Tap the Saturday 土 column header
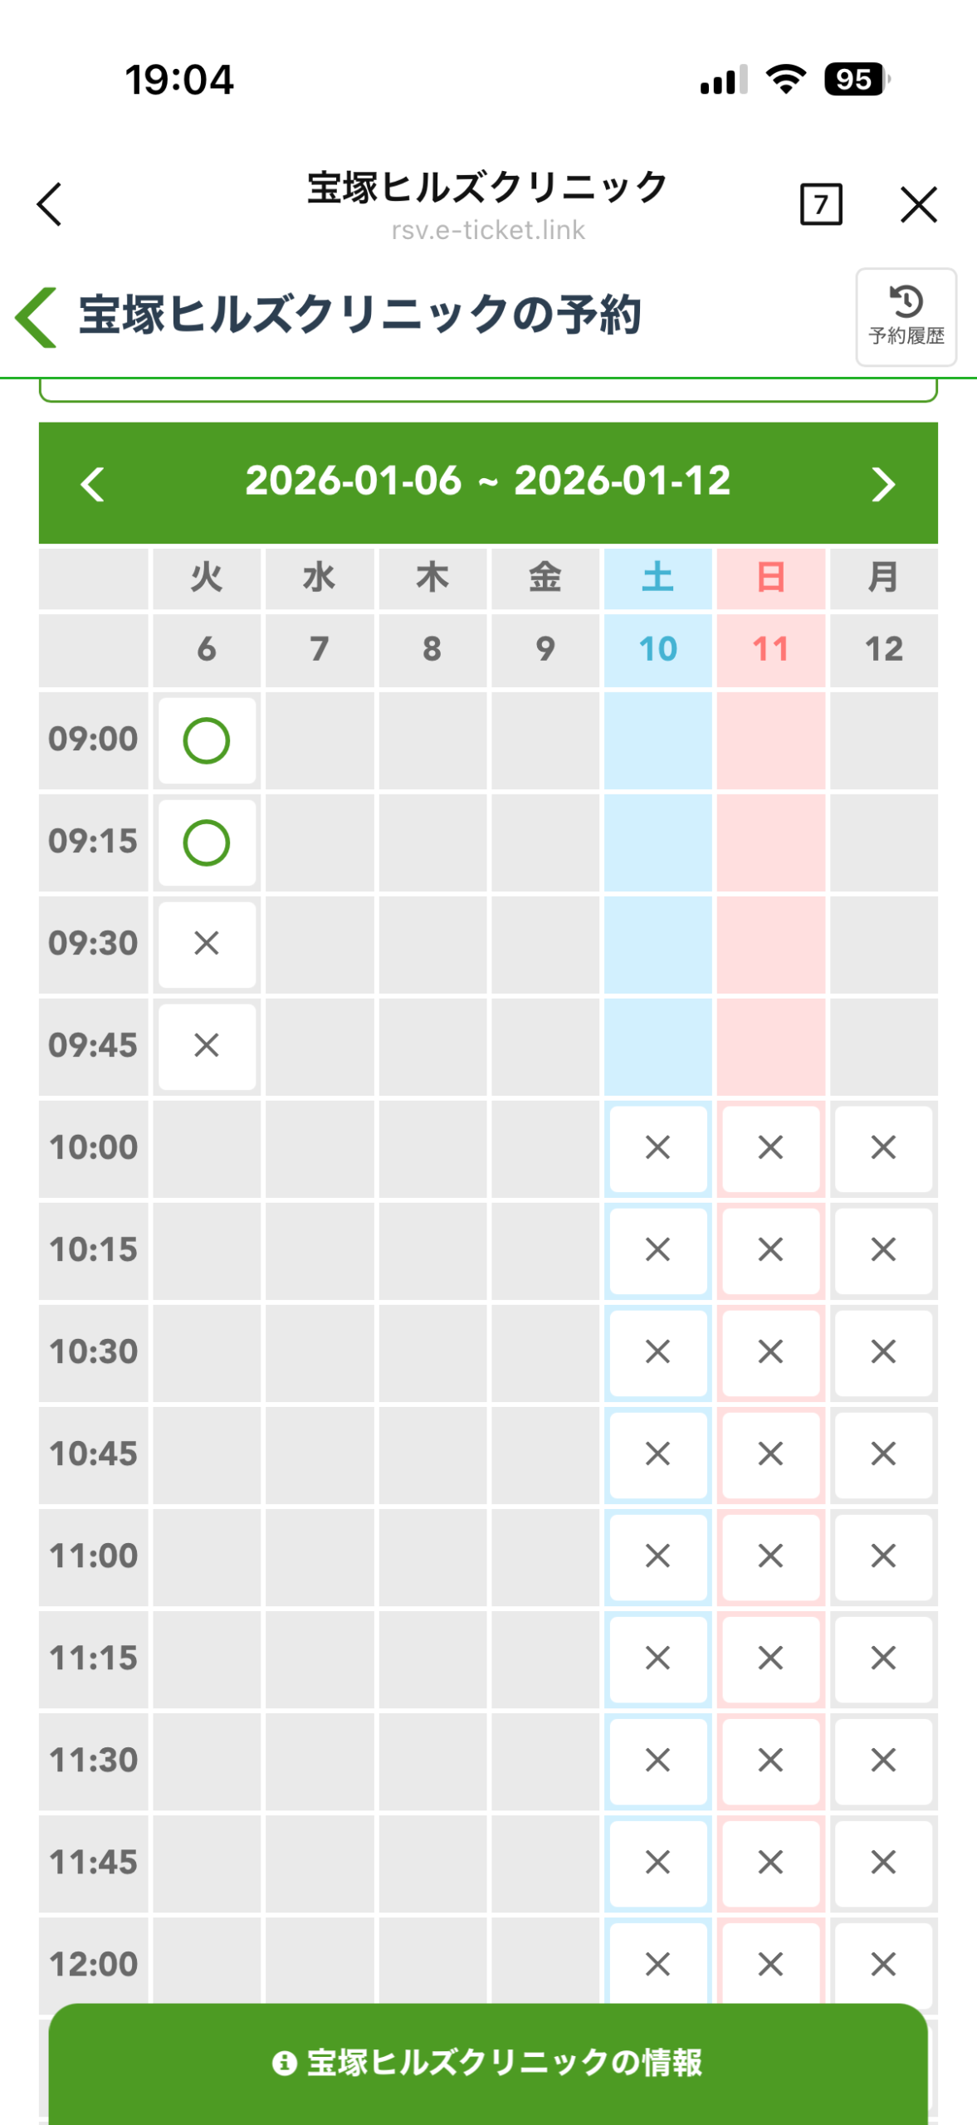This screenshot has width=977, height=2125. pyautogui.click(x=657, y=578)
